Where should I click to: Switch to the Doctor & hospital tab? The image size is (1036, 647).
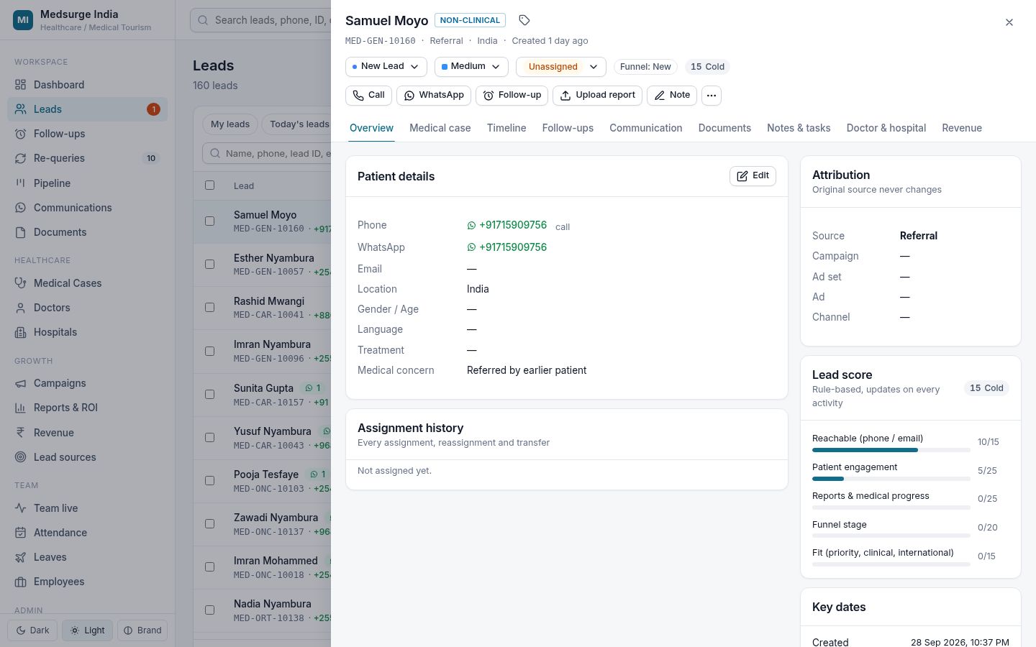click(x=886, y=128)
